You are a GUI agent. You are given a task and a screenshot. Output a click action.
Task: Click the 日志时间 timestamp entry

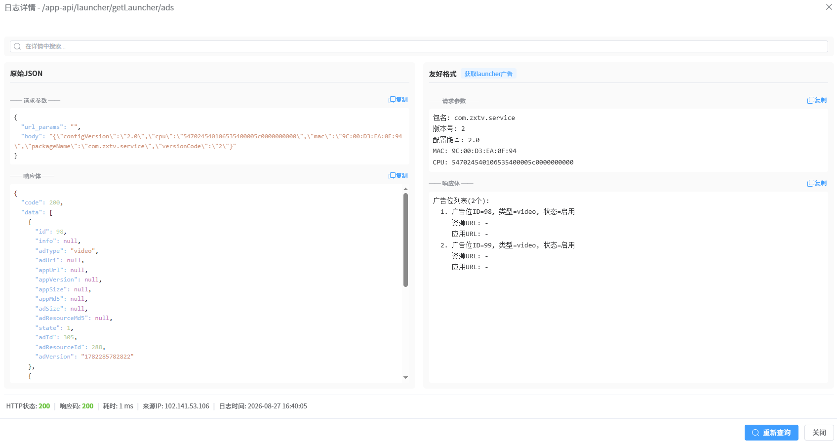pos(263,406)
